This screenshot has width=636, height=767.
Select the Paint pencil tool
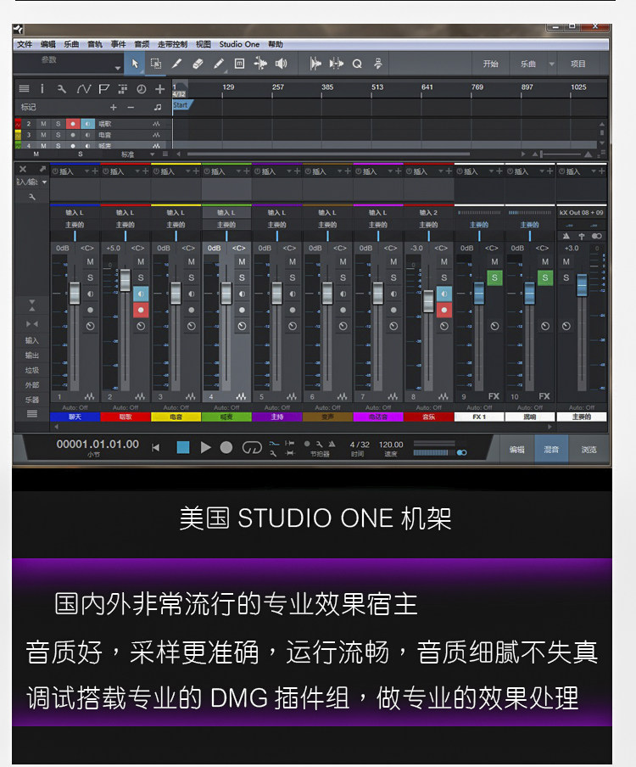tap(219, 64)
